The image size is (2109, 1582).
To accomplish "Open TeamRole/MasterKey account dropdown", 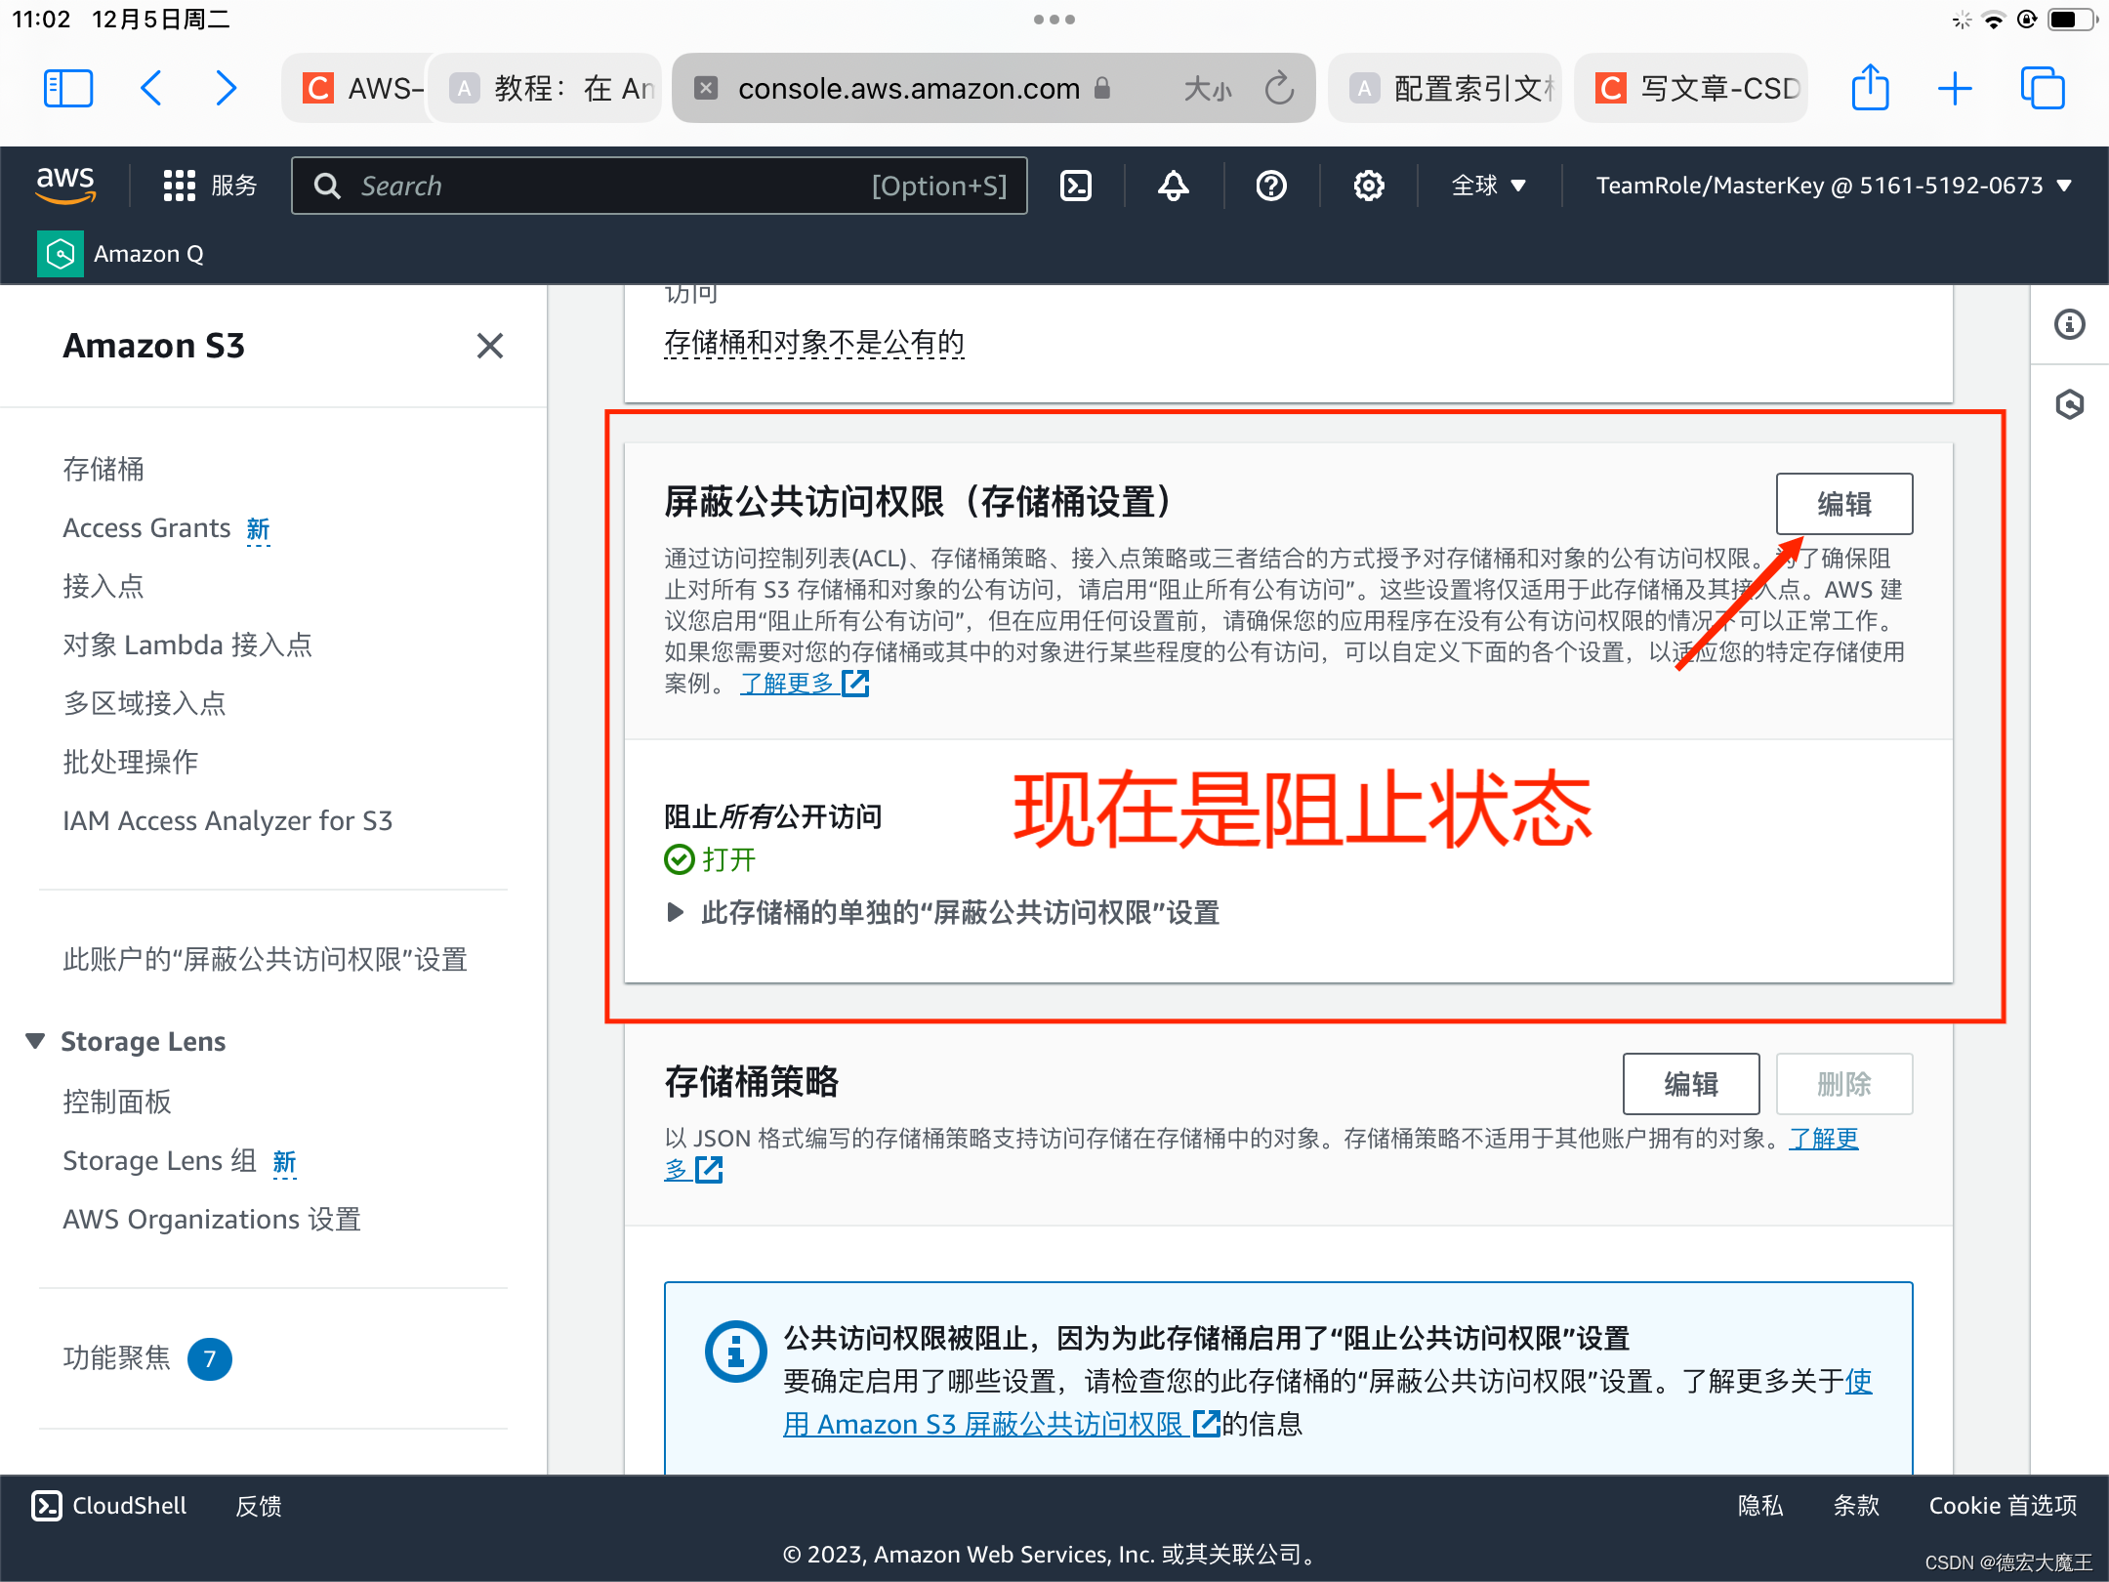I will coord(1834,186).
